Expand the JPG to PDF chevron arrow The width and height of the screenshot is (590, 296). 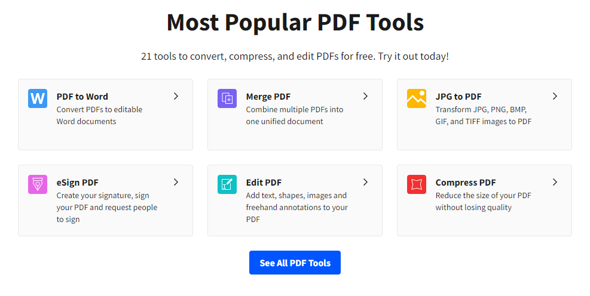click(x=555, y=96)
